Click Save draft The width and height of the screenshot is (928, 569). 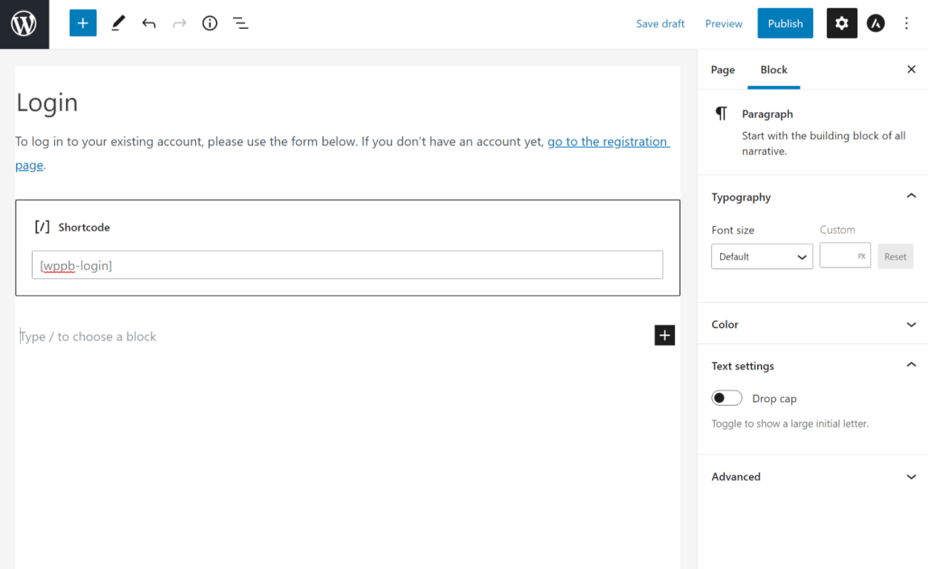tap(660, 24)
